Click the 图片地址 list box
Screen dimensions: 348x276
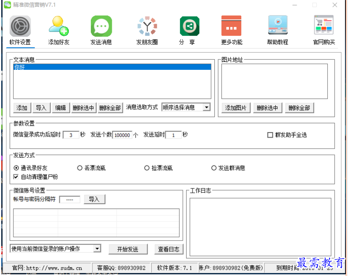pos(274,81)
